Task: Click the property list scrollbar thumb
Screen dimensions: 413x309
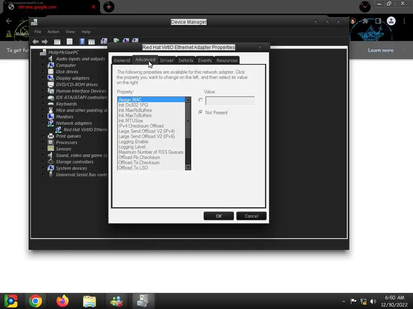Action: 188,121
